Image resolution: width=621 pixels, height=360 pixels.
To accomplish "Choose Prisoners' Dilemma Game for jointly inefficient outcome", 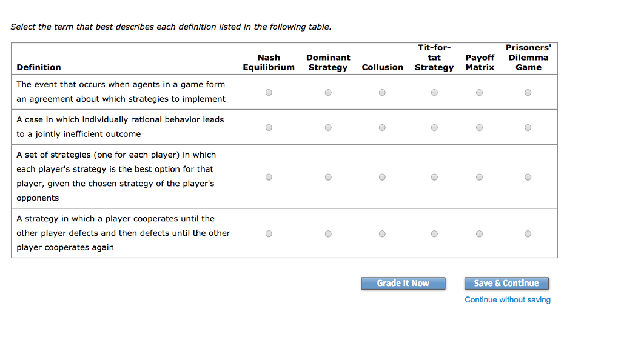I will pos(528,128).
